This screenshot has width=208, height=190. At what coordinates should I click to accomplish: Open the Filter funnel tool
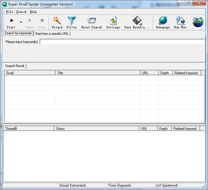[72, 21]
